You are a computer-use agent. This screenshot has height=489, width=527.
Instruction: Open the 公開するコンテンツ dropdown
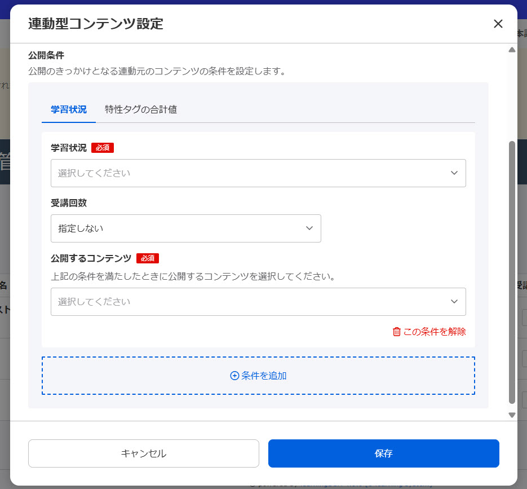pyautogui.click(x=258, y=302)
